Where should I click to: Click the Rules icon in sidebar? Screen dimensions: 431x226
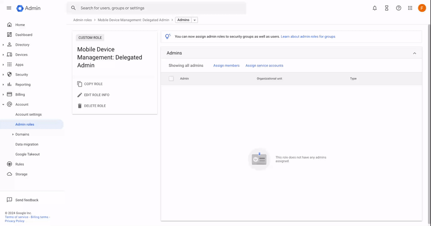(9, 164)
